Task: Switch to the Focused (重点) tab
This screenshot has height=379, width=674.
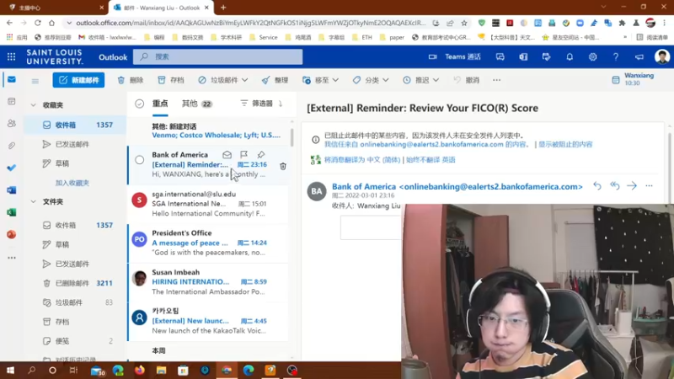Action: click(x=160, y=104)
